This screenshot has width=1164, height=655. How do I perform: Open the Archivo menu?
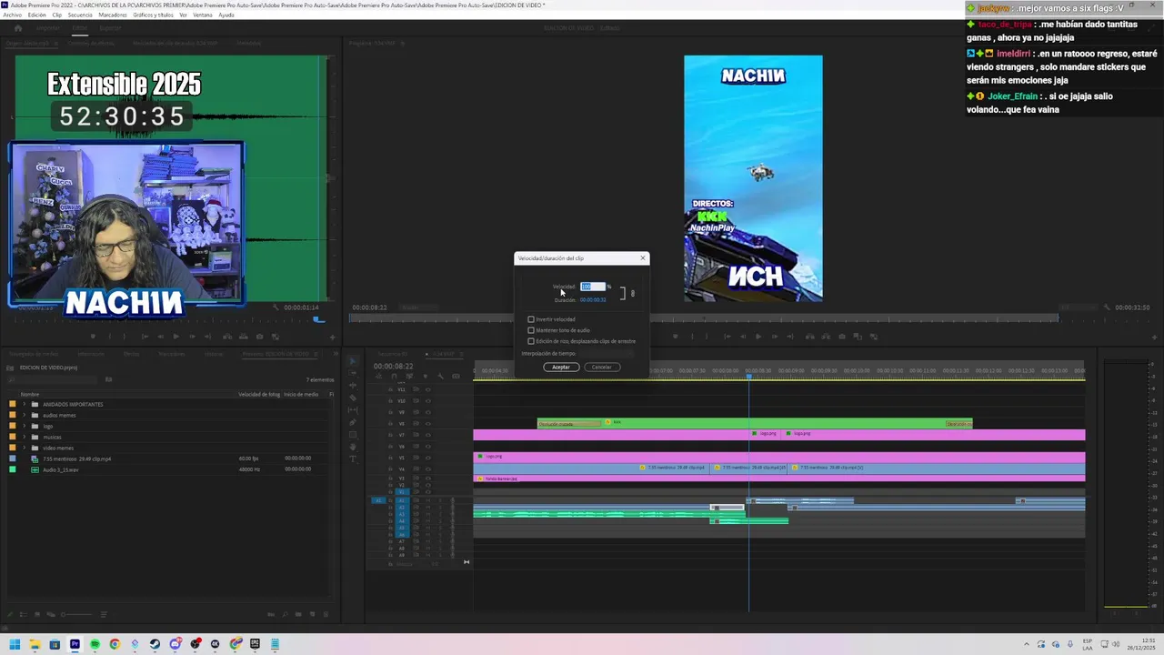point(12,15)
